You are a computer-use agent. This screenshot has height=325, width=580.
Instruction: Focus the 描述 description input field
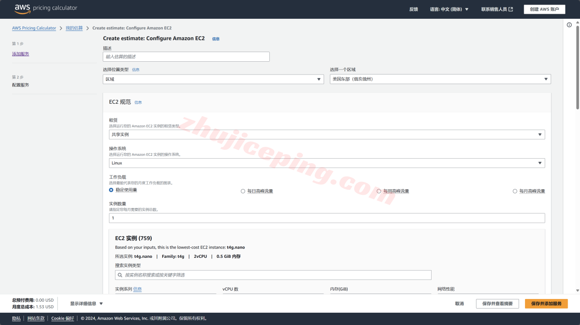[x=186, y=57]
